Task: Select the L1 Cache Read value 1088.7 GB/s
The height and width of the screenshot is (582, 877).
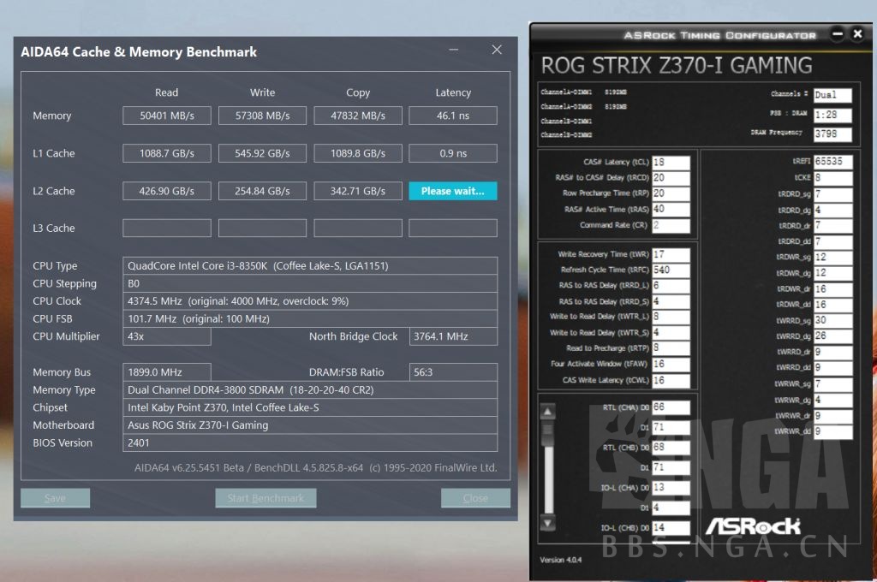Action: tap(167, 153)
